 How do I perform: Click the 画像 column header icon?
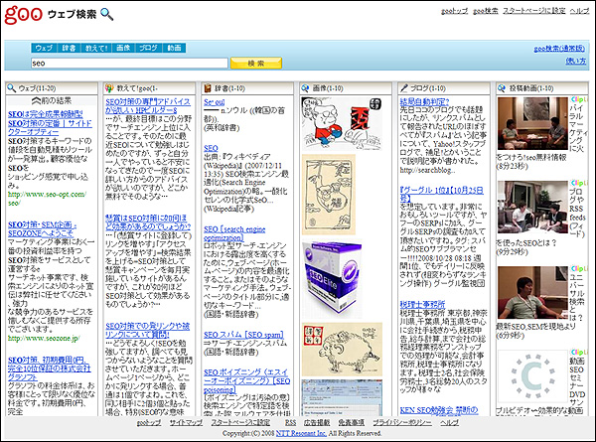coord(304,88)
